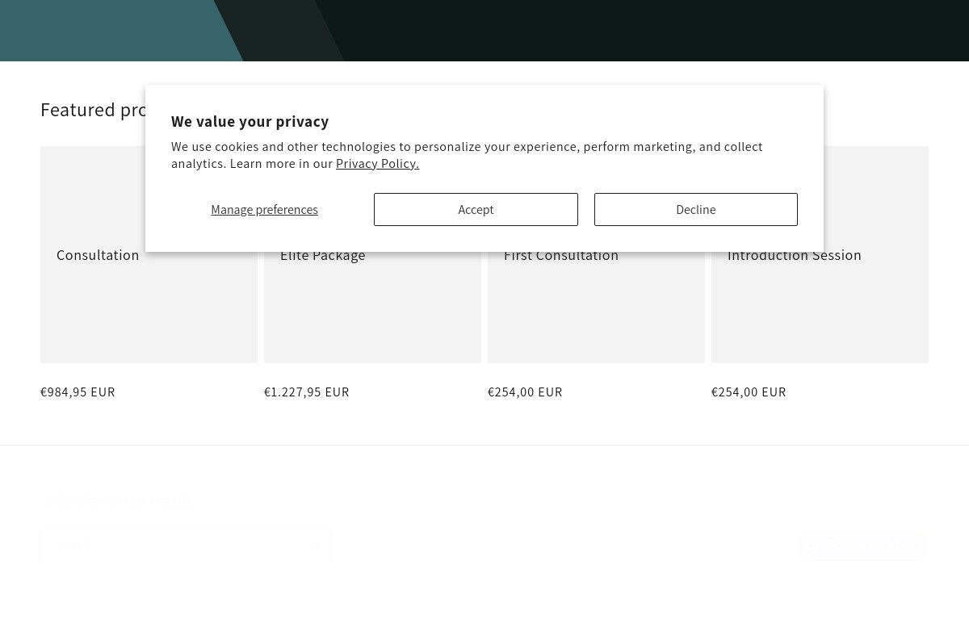
Task: Click the subscribe arrow icon
Action: pyautogui.click(x=313, y=546)
